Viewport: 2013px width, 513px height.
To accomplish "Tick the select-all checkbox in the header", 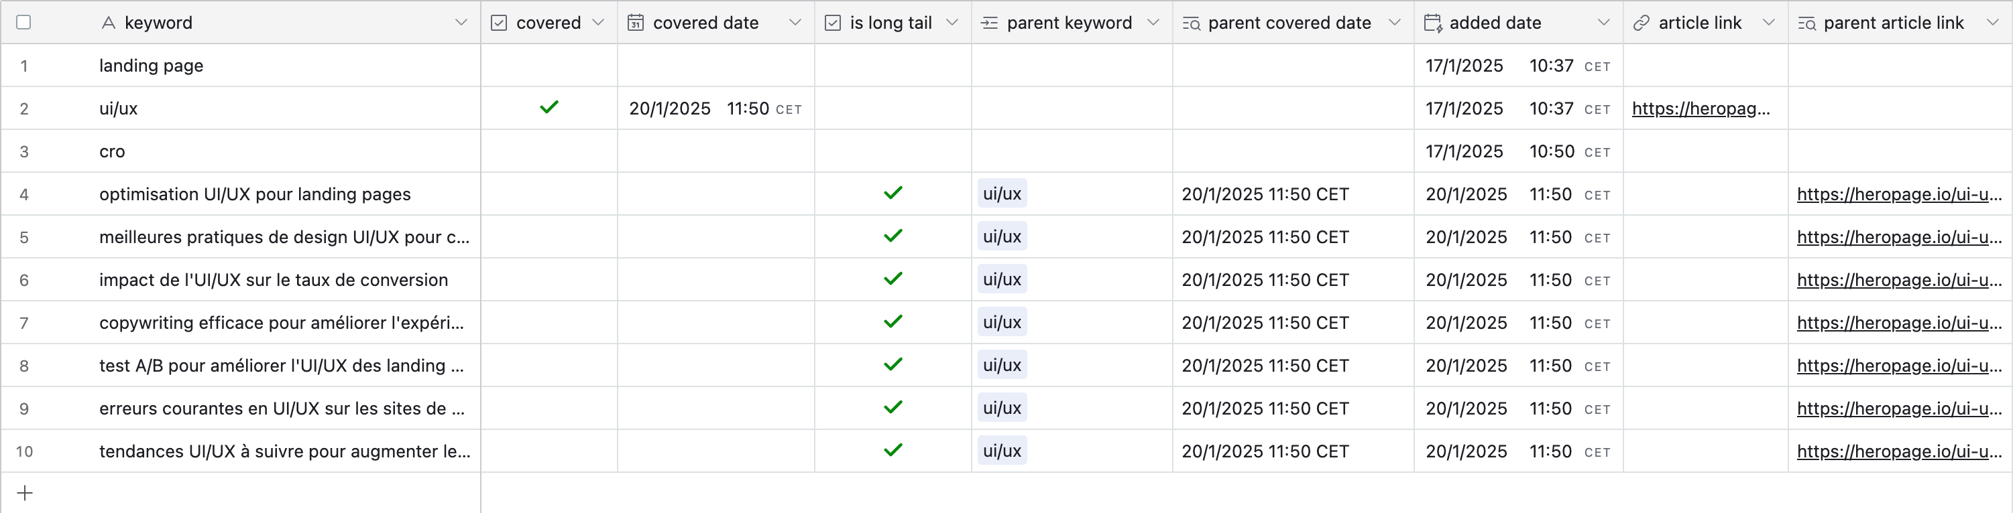I will [23, 23].
